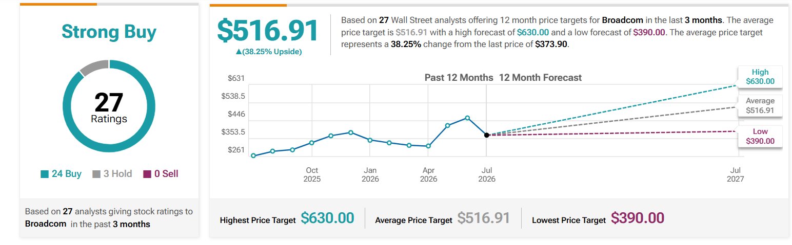Click the Strong Buy heading
The image size is (792, 245).
tap(109, 32)
